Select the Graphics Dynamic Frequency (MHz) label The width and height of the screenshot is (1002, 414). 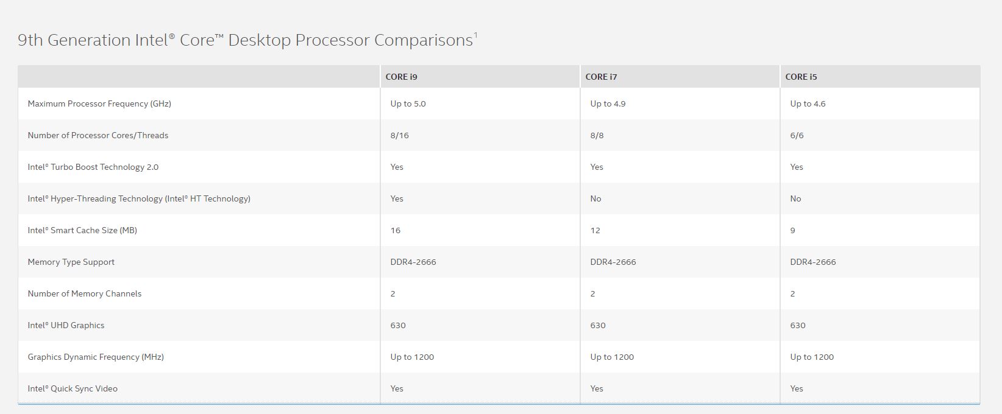coord(96,357)
